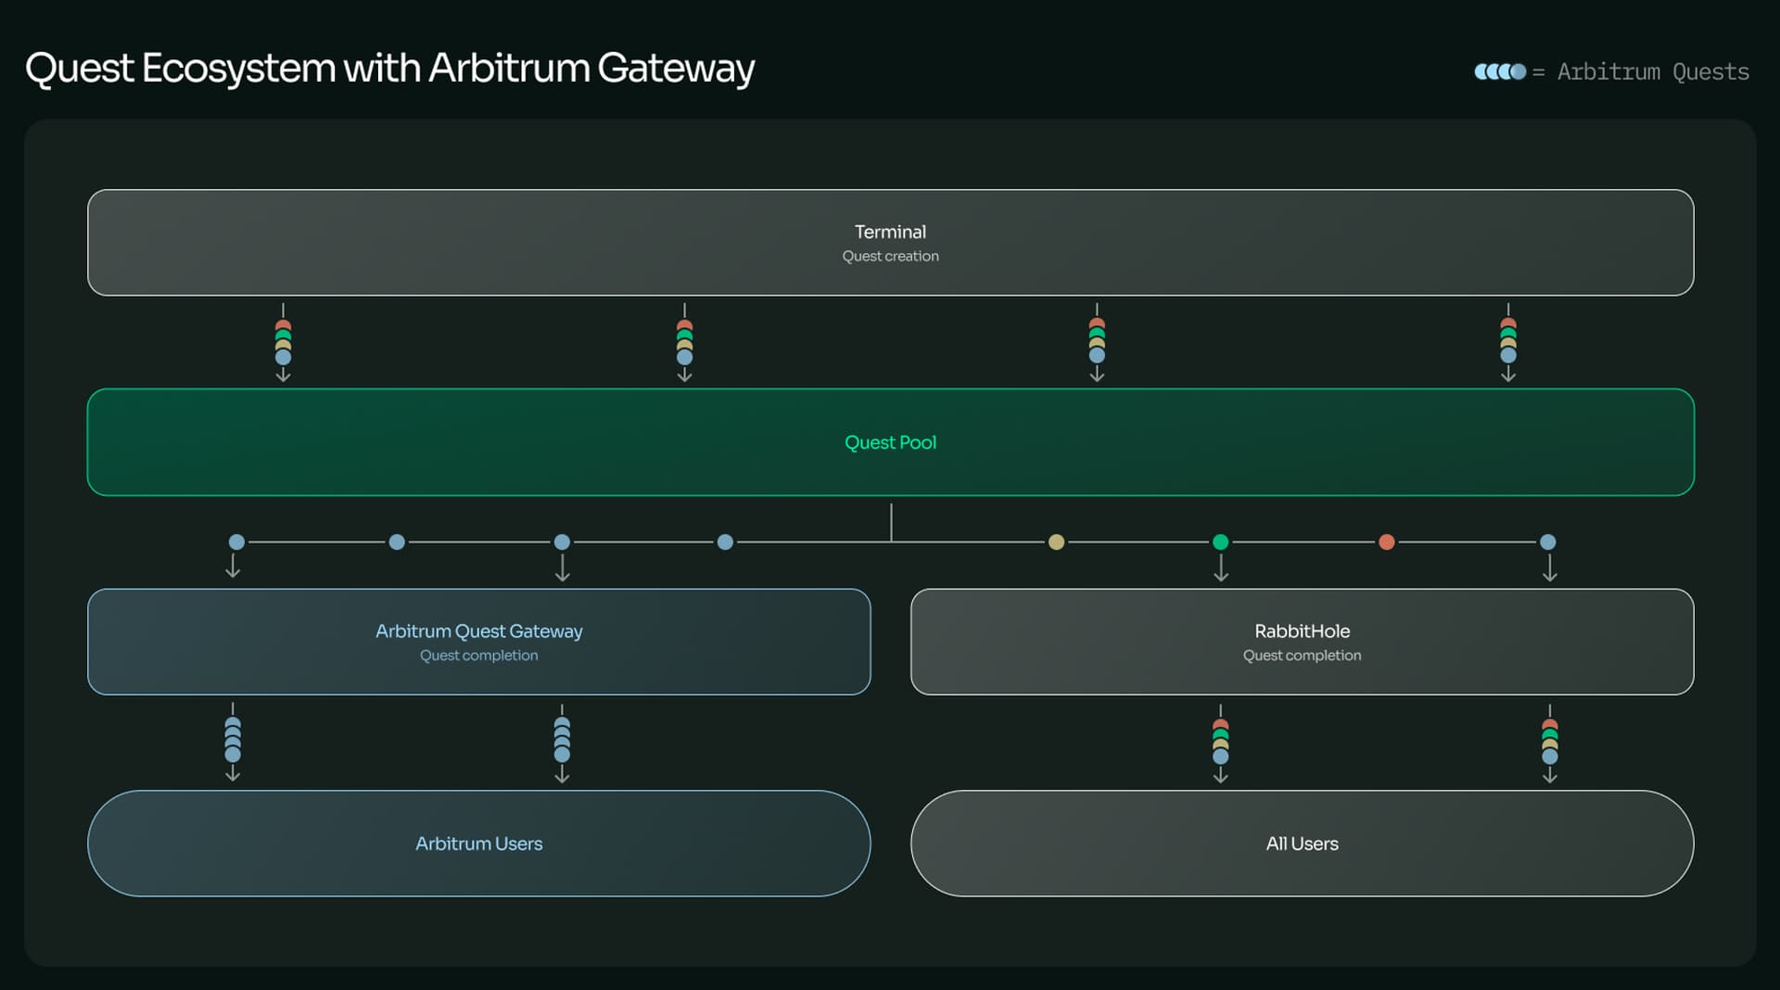Click the "Quest creation" subtitle under Terminal
This screenshot has height=990, width=1780.
click(890, 256)
